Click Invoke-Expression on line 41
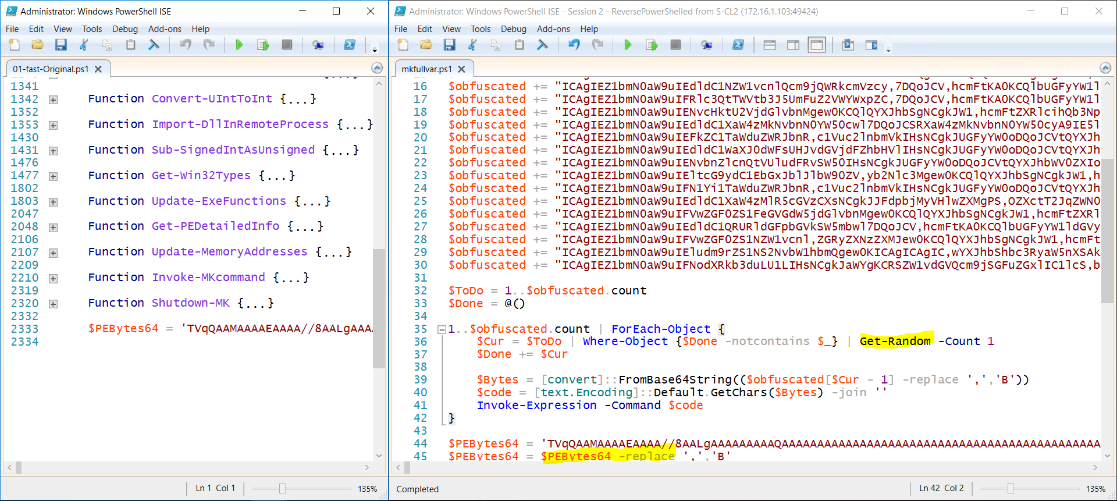 pos(536,405)
